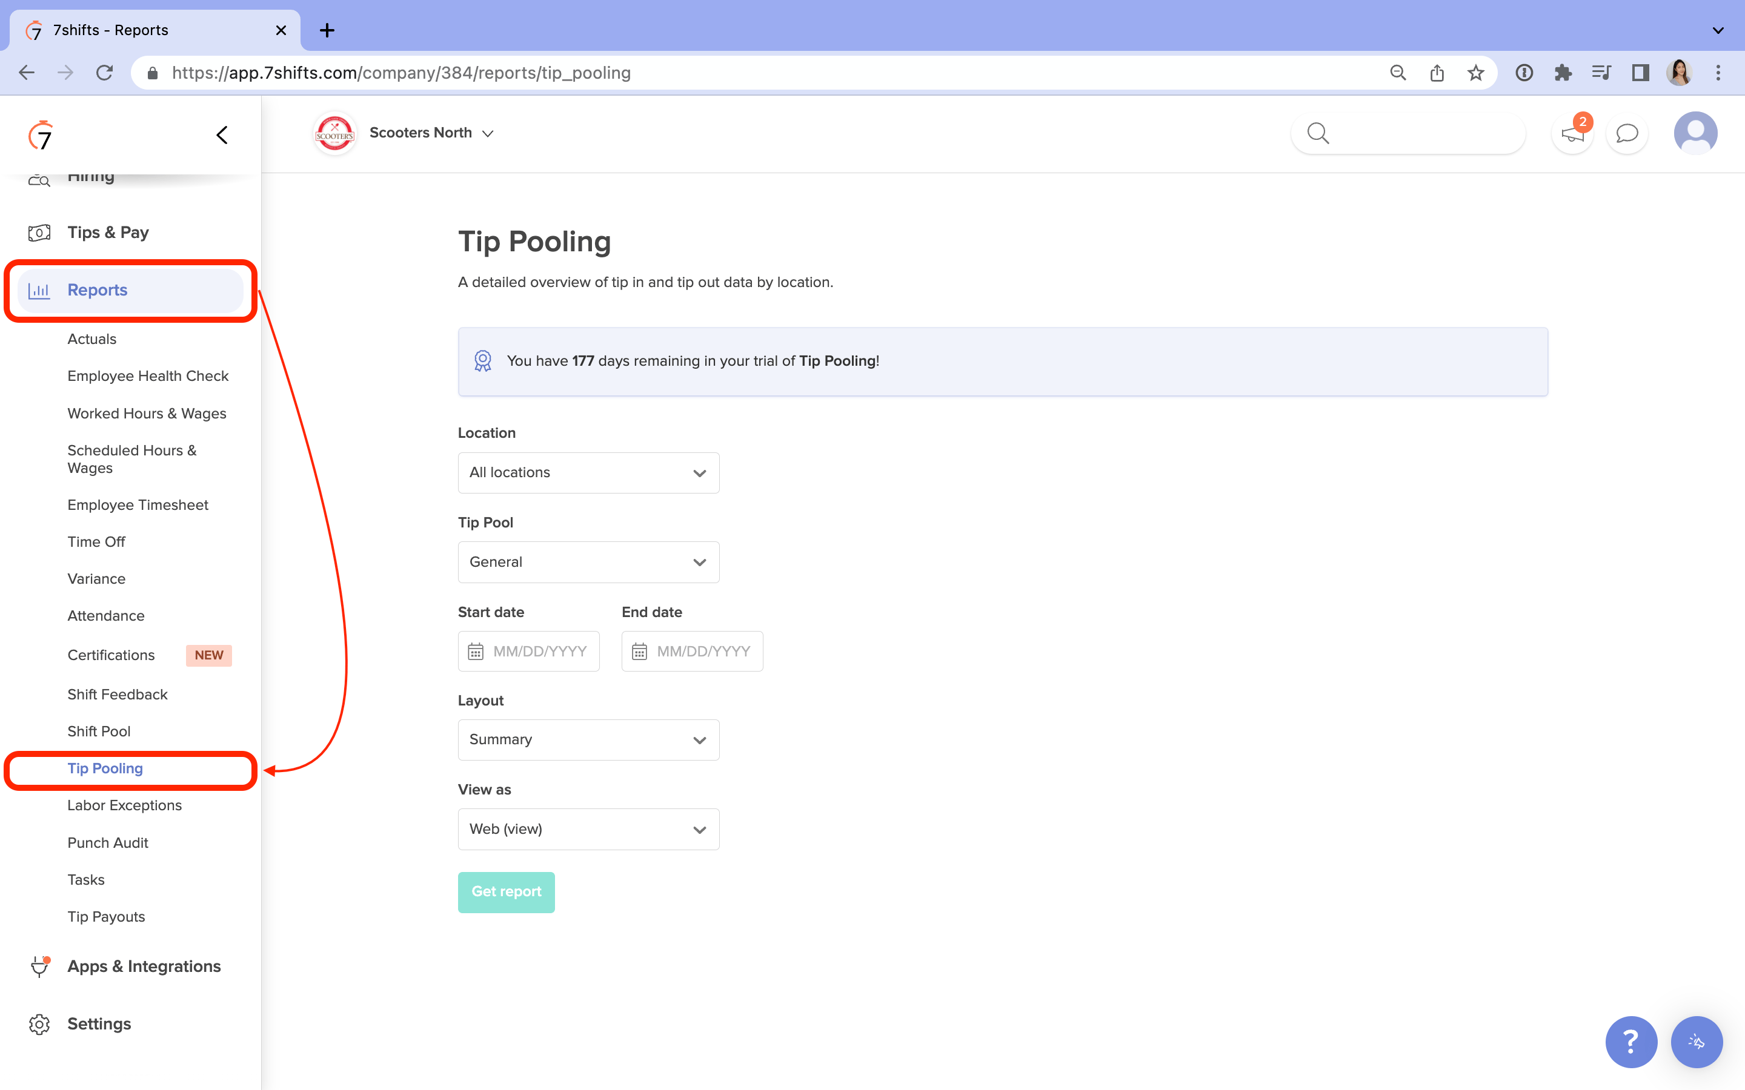Click the Get report button
Image resolution: width=1745 pixels, height=1090 pixels.
click(506, 892)
